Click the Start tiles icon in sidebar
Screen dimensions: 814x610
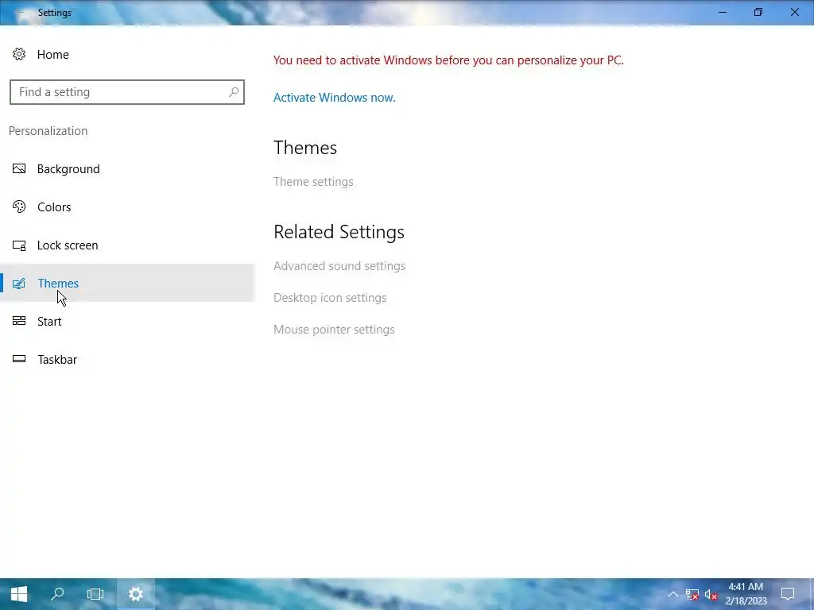[x=19, y=321]
